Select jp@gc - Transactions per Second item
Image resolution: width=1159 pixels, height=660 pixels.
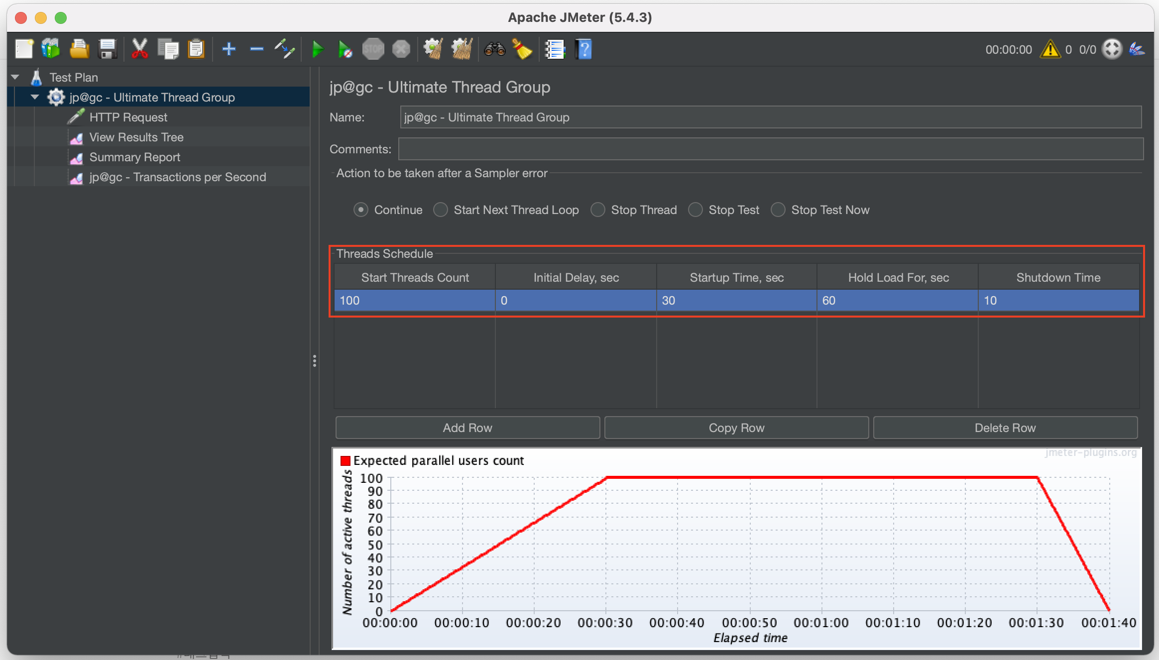point(178,177)
